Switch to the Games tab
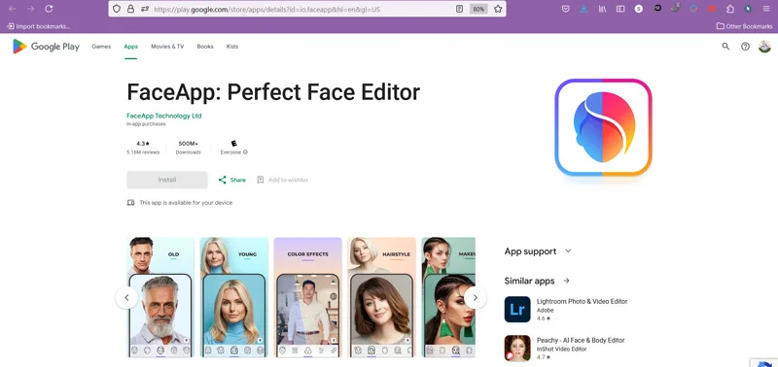The height and width of the screenshot is (367, 778). pyautogui.click(x=101, y=47)
